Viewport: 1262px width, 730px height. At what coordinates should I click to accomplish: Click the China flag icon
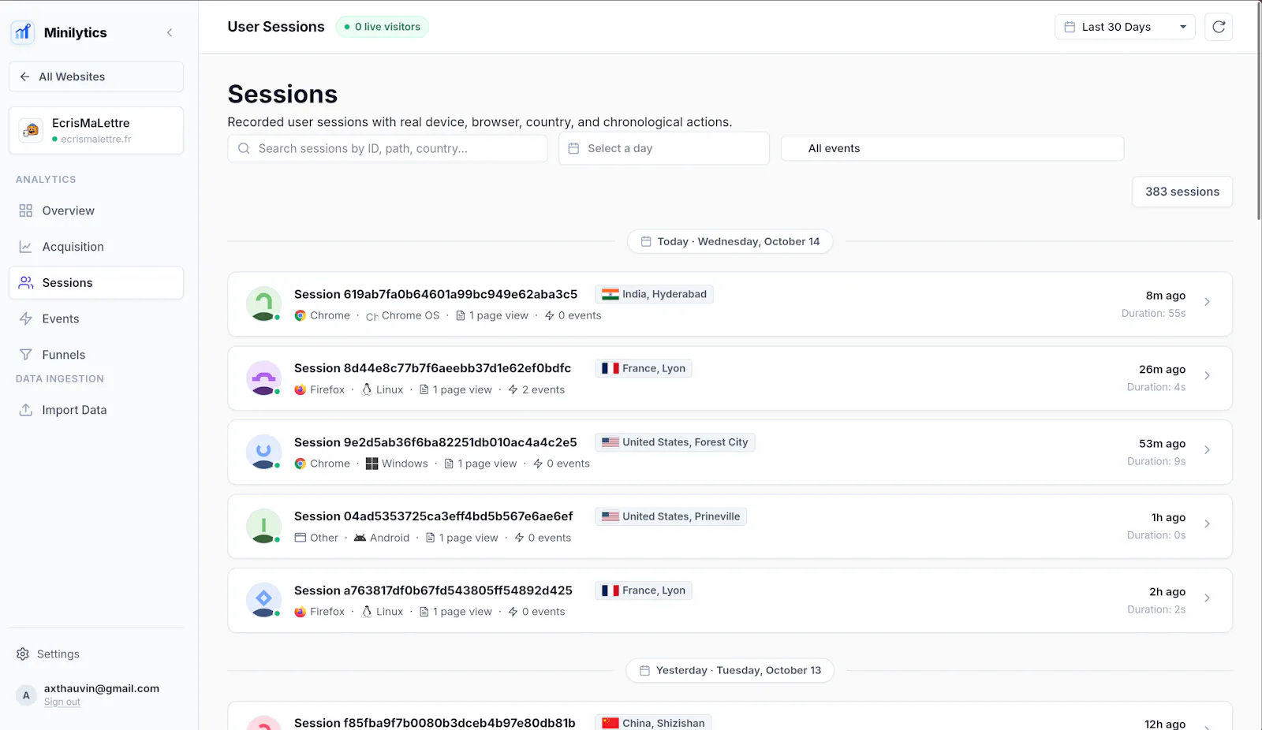point(610,723)
